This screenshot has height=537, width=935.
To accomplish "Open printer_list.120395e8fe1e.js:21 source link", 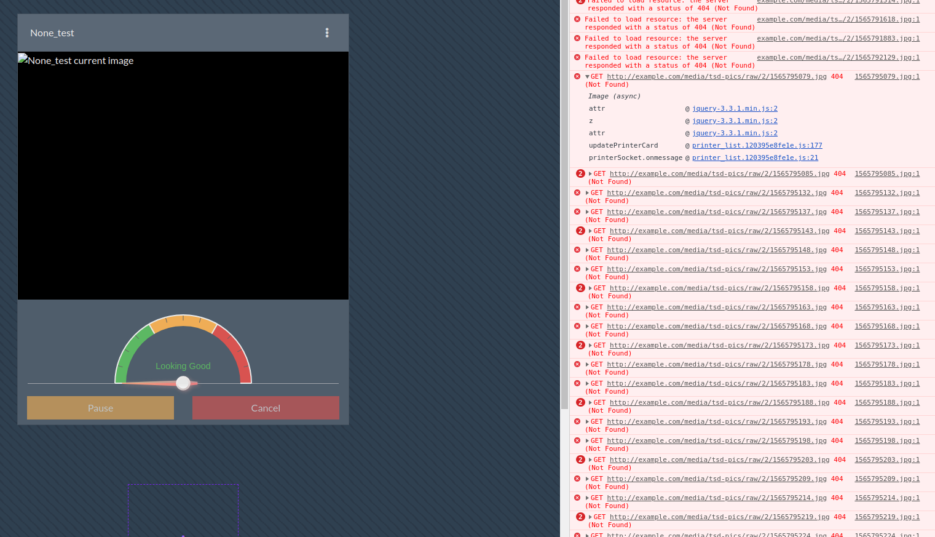I will [755, 157].
